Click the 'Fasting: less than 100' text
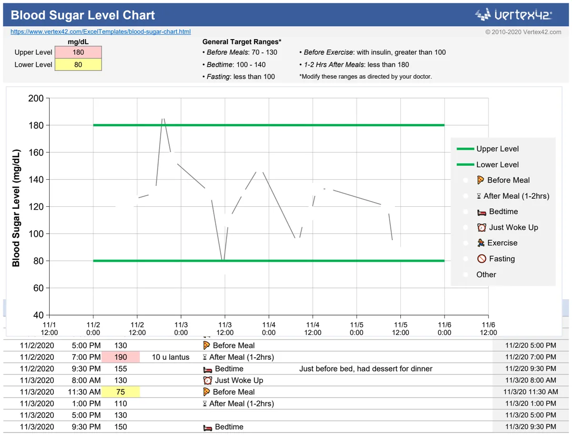Screen dimensions: 572x436 [239, 77]
